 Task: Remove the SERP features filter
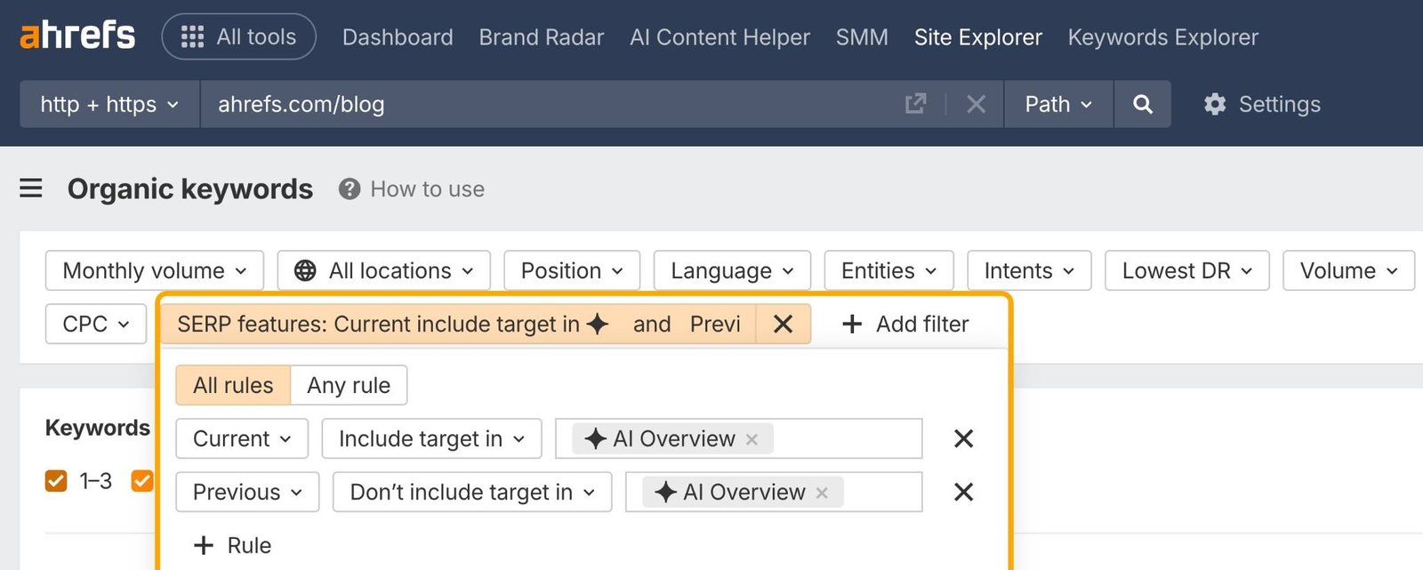[x=783, y=324]
